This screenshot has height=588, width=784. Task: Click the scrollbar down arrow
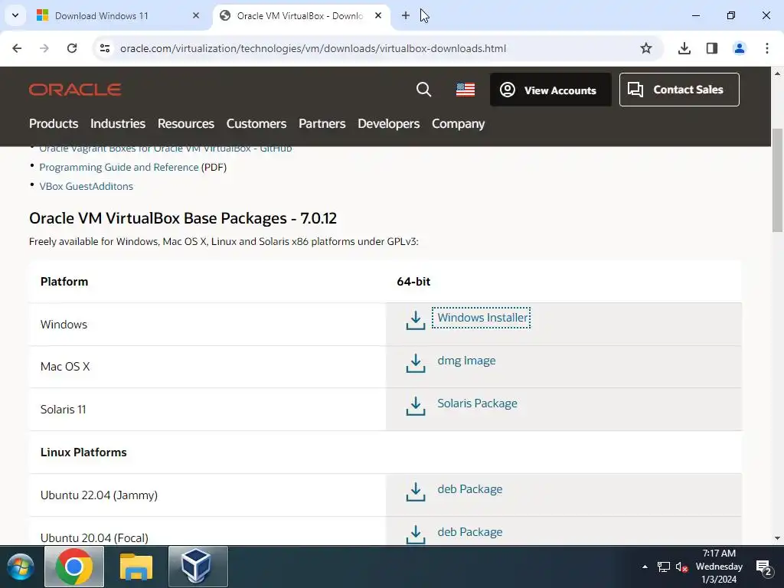[x=778, y=538]
